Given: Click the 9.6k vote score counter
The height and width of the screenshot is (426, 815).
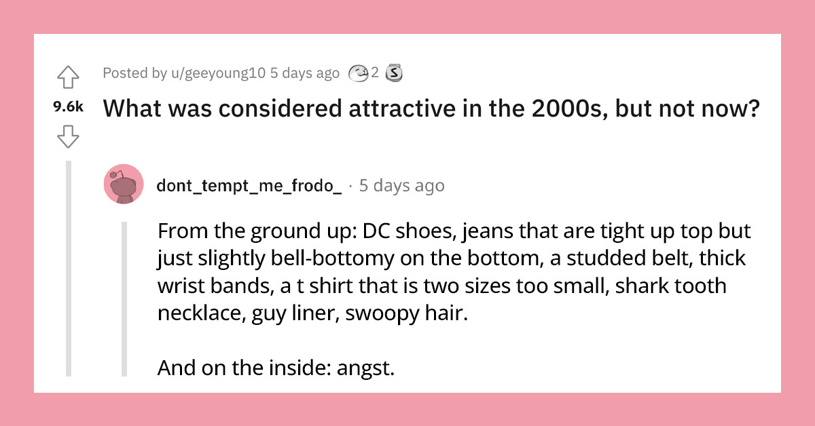Looking at the screenshot, I should [68, 106].
